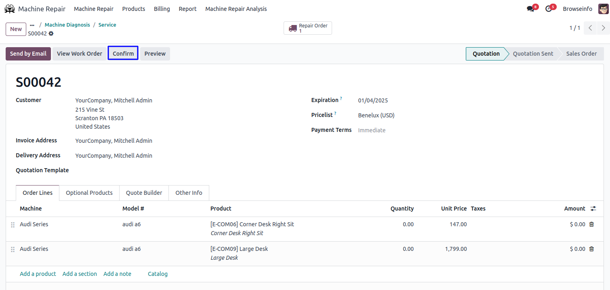This screenshot has width=610, height=290.
Task: Go to previous record arrow
Action: 590,28
